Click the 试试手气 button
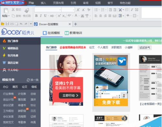The image size is (162, 127). click(145, 48)
